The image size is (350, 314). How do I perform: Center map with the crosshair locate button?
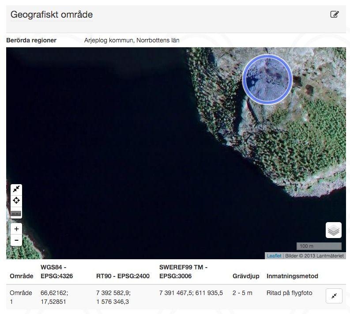tap(16, 201)
